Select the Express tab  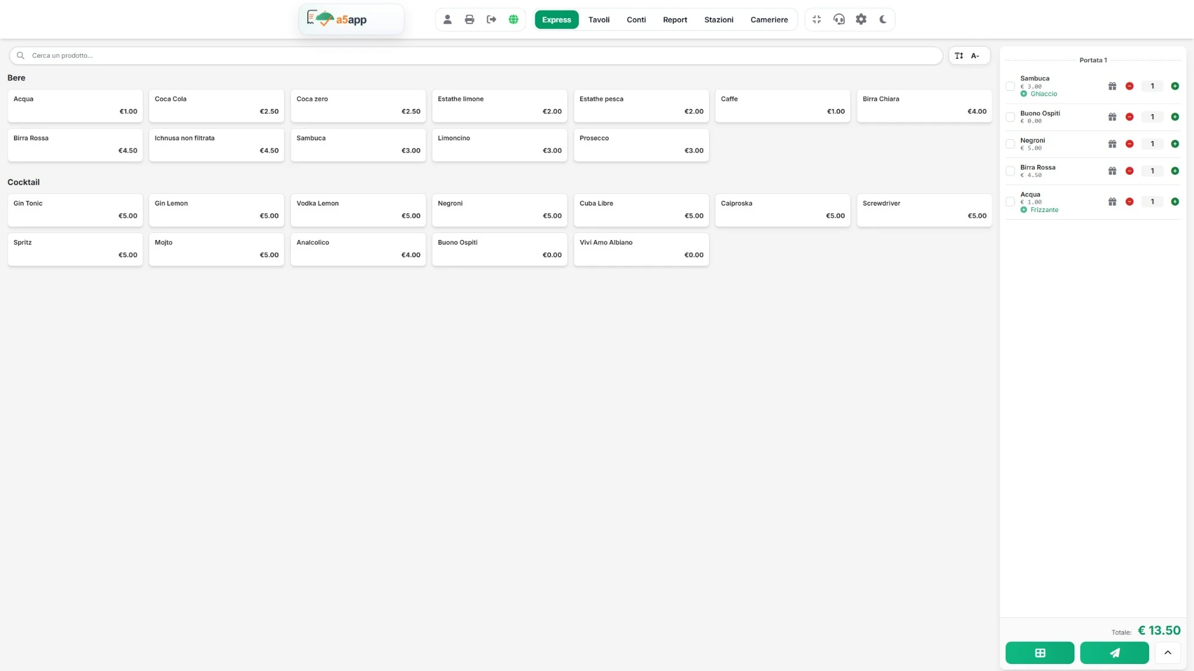click(556, 19)
